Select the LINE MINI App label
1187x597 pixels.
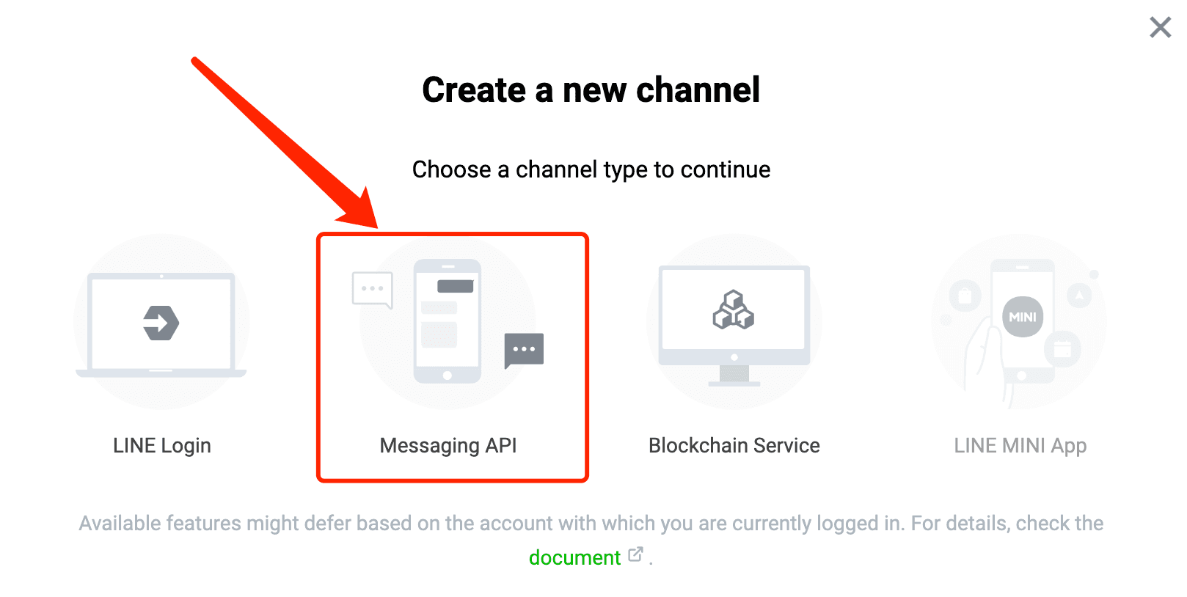[x=1020, y=446]
